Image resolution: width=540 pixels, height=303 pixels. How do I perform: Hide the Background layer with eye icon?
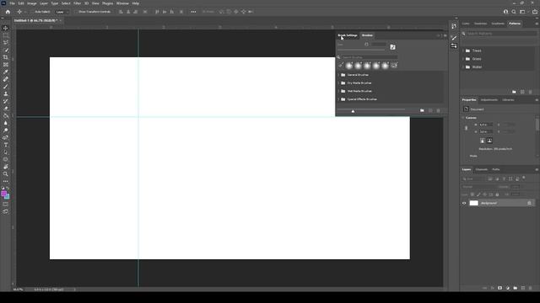click(x=464, y=203)
